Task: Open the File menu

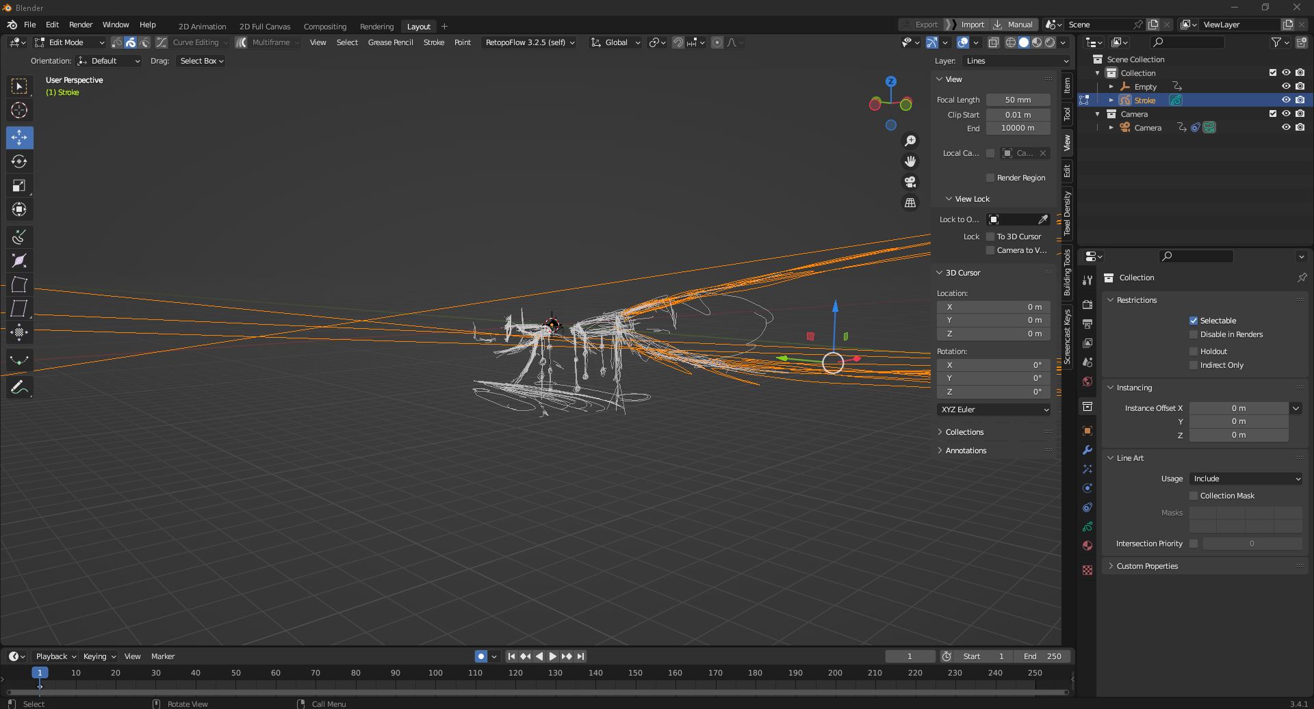Action: (30, 25)
